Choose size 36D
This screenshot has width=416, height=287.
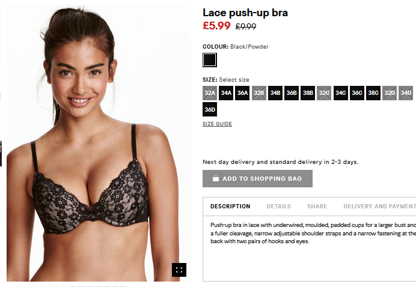210,109
